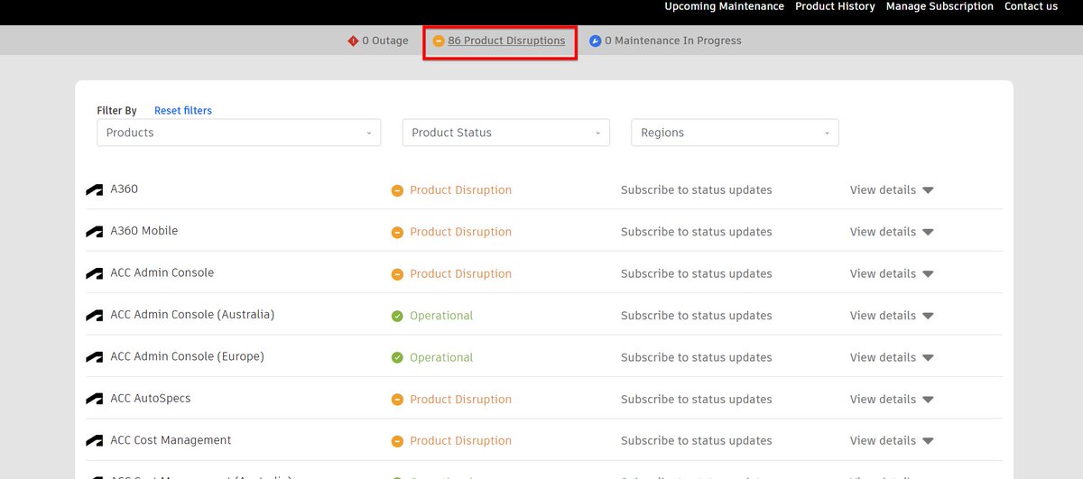
Task: Open Contact us in top navigation
Action: [x=1031, y=6]
